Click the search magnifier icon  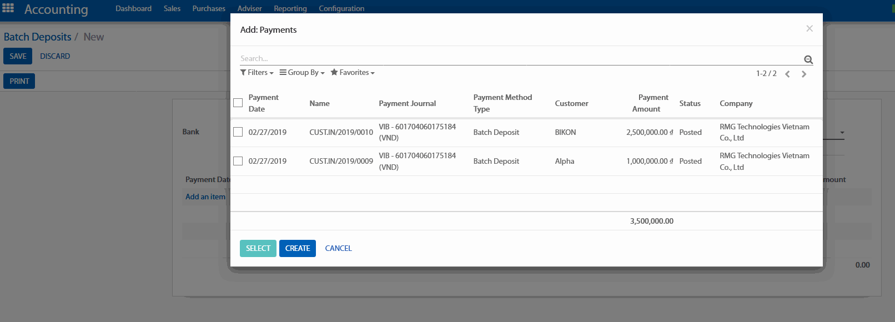[x=808, y=59]
